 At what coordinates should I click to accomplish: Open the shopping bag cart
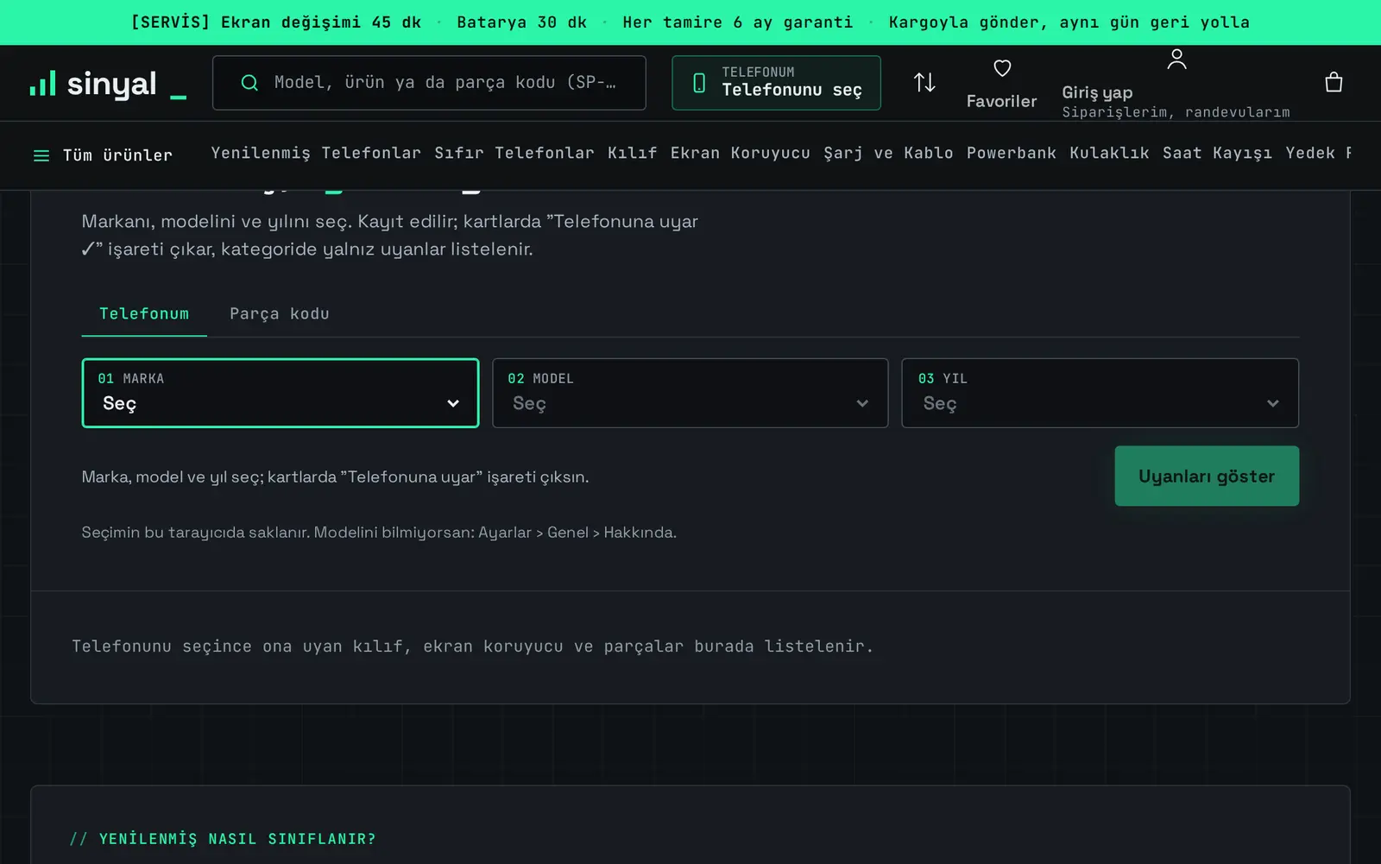tap(1334, 82)
